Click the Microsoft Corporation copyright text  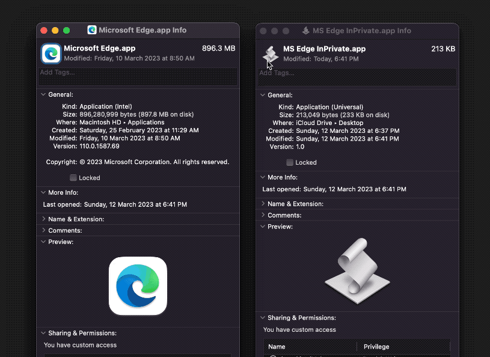click(x=154, y=162)
